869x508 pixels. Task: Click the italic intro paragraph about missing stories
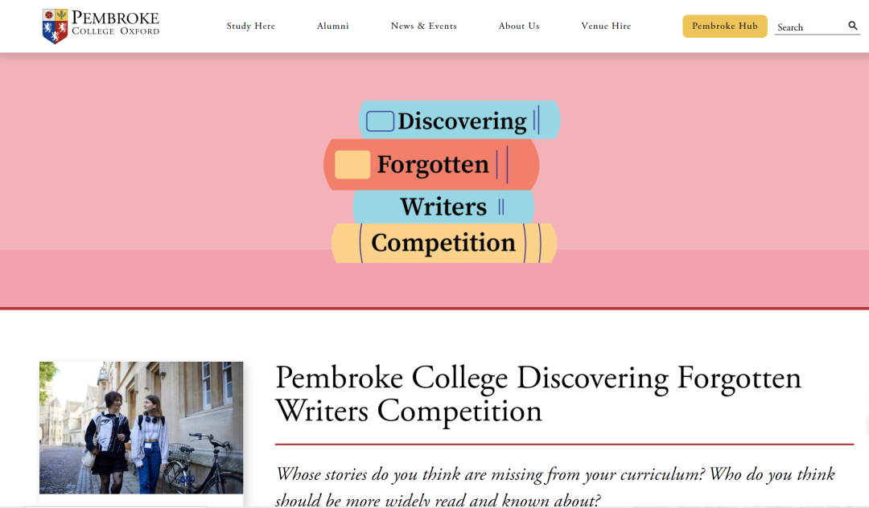pos(555,487)
